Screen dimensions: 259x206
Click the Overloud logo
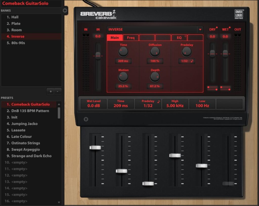click(x=239, y=14)
